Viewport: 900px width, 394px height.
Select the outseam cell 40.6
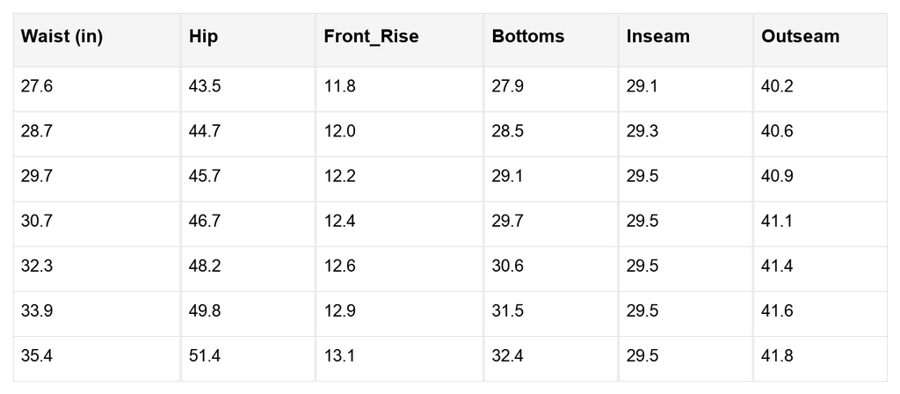777,132
